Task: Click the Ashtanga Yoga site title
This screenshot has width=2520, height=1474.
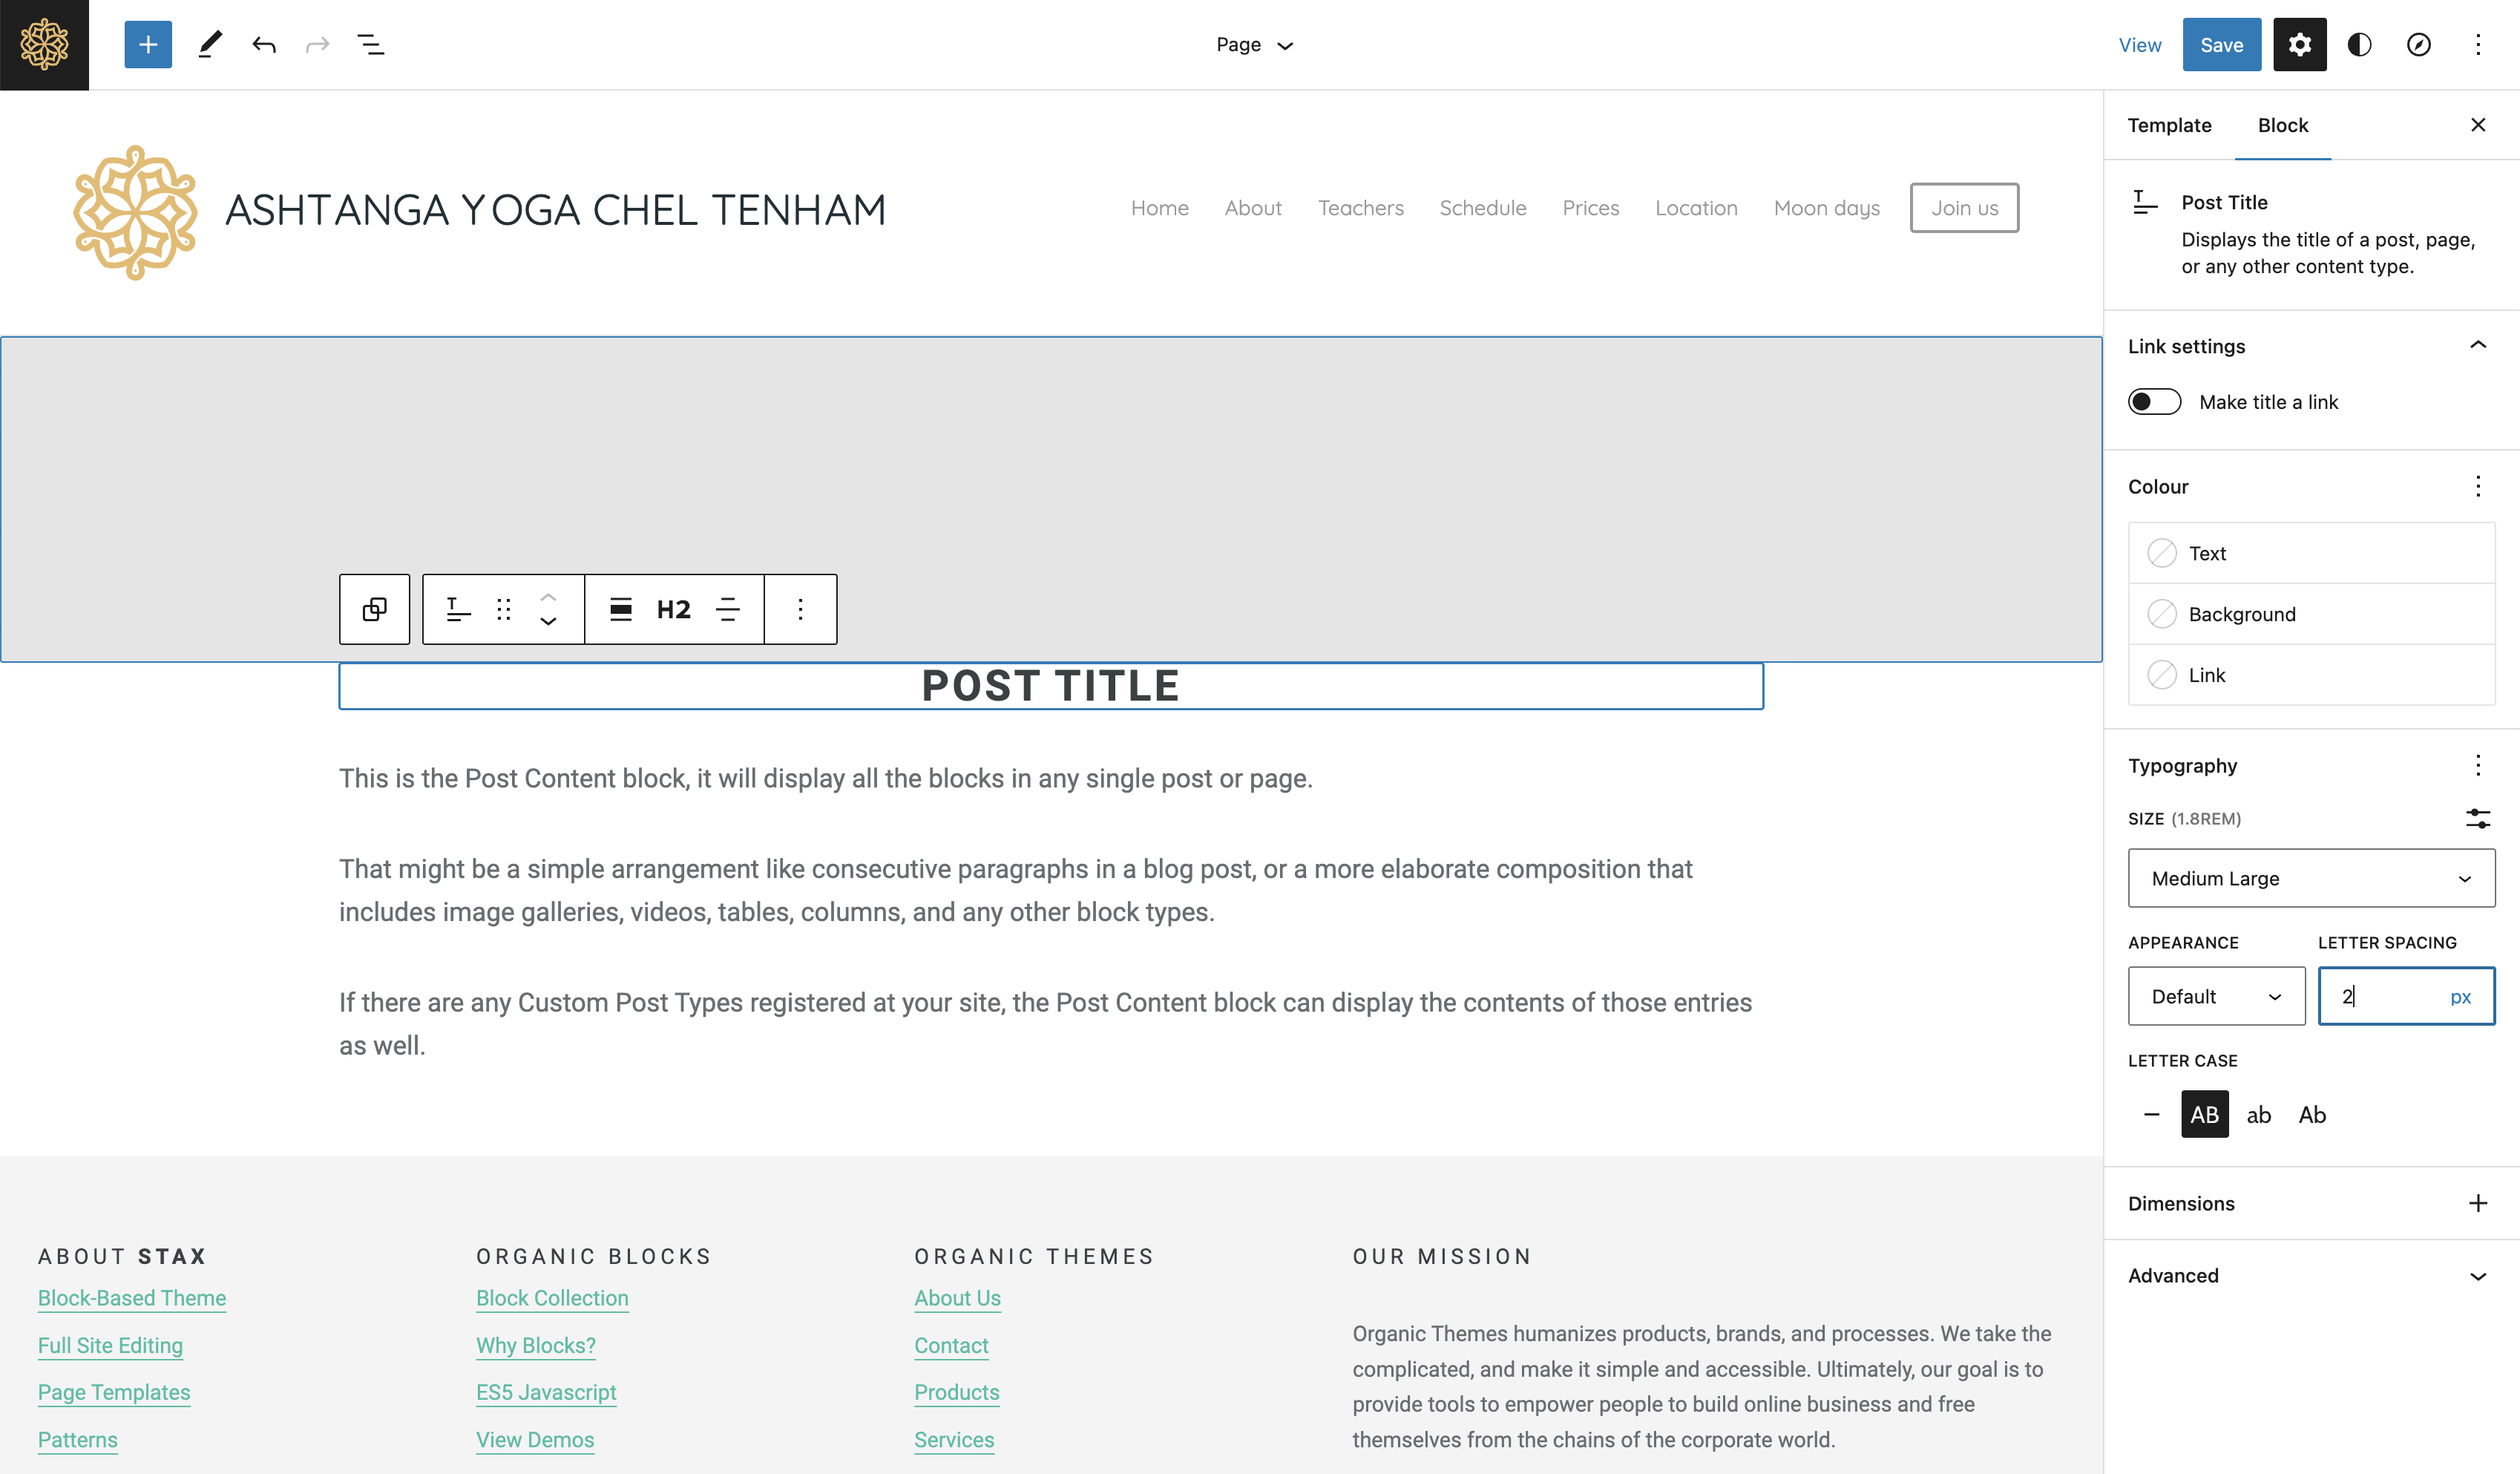Action: (556, 210)
